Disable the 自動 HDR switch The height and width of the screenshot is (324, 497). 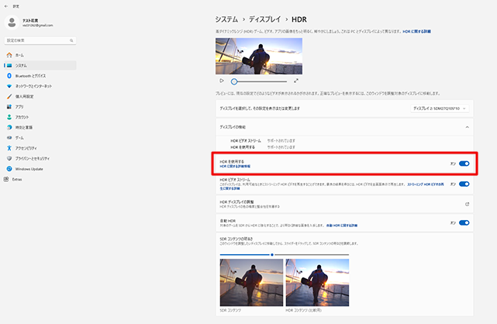click(x=464, y=222)
